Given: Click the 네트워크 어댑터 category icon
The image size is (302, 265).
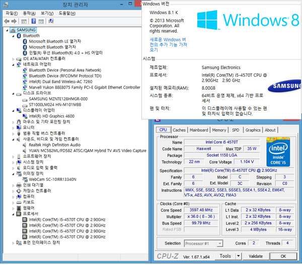Looking at the screenshot, I should click(19, 64).
